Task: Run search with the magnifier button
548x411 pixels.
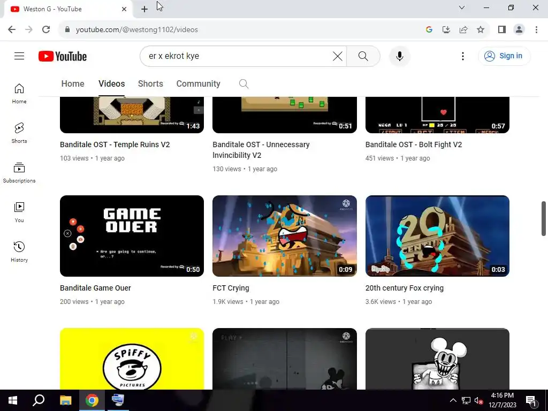Action: click(x=363, y=56)
